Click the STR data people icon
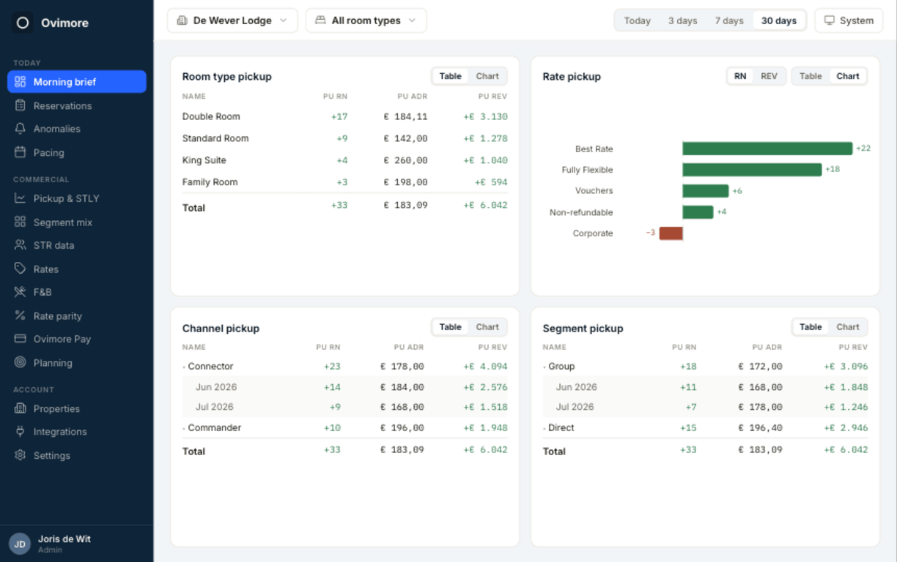This screenshot has width=897, height=562. pos(20,245)
